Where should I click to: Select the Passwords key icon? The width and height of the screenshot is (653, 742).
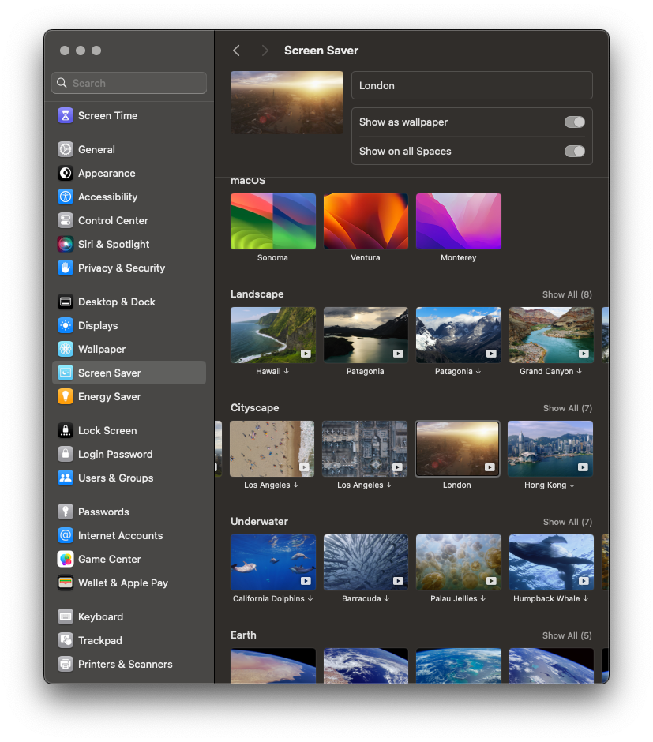66,512
